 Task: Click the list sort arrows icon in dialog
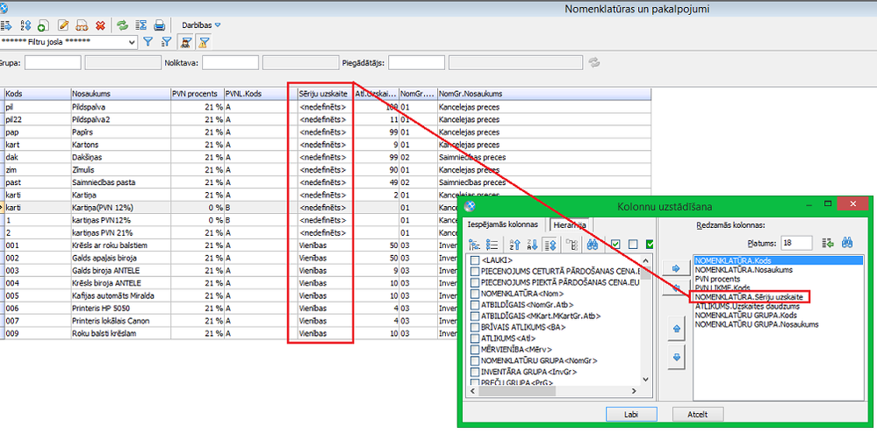pyautogui.click(x=550, y=244)
